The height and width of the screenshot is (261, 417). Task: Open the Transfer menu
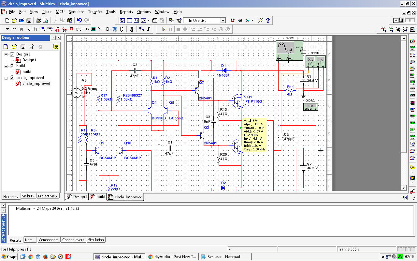[95, 12]
